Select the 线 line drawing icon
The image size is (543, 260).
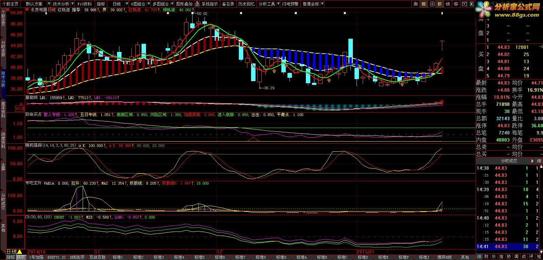pyautogui.click(x=448, y=4)
